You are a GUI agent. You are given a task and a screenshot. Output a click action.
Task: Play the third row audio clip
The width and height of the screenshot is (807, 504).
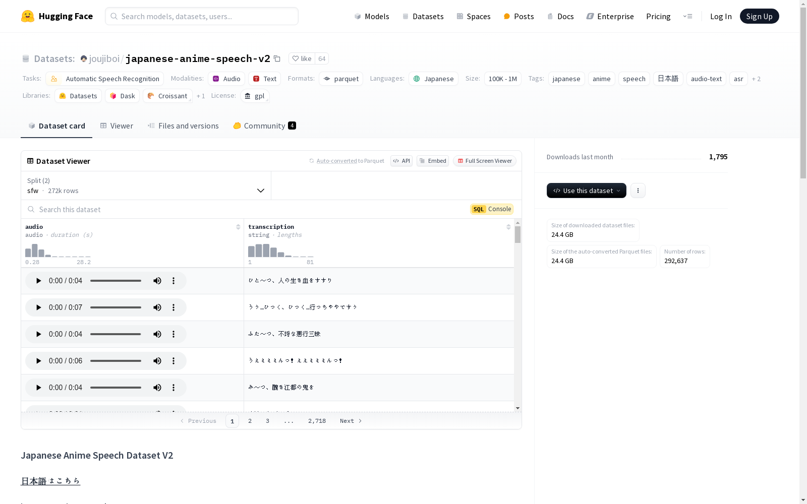[38, 334]
